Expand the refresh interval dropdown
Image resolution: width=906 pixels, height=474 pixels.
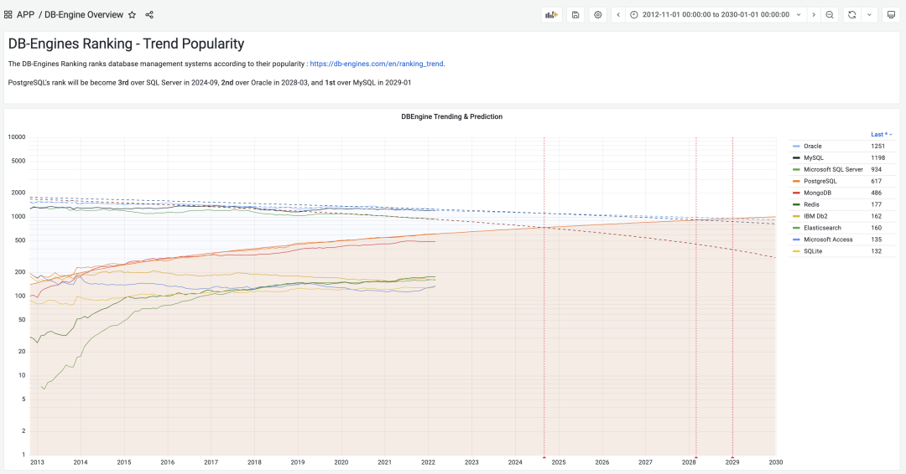pos(869,15)
